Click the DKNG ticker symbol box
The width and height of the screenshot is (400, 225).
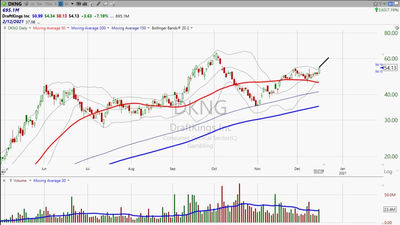coord(15,4)
